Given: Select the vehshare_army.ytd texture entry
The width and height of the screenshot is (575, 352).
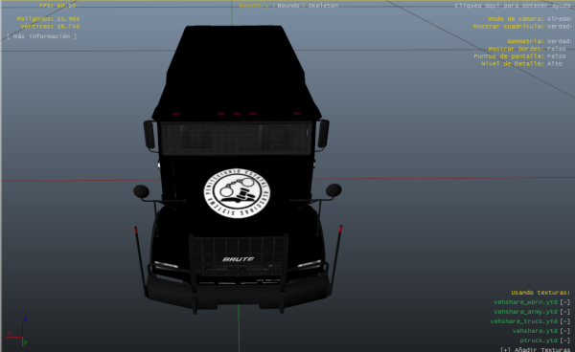Looking at the screenshot, I should pos(525,312).
